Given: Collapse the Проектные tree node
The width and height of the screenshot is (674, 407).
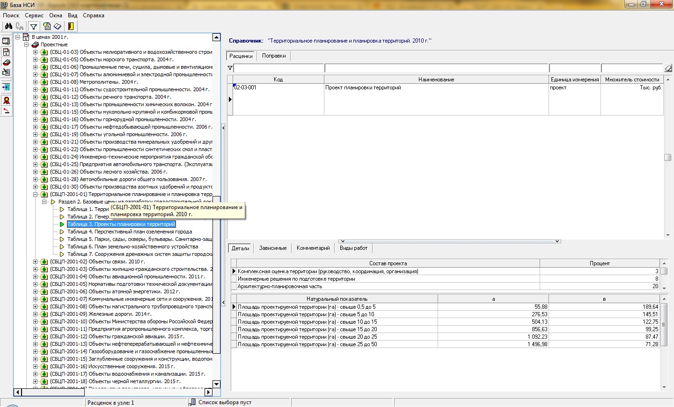Looking at the screenshot, I should pyautogui.click(x=27, y=44).
